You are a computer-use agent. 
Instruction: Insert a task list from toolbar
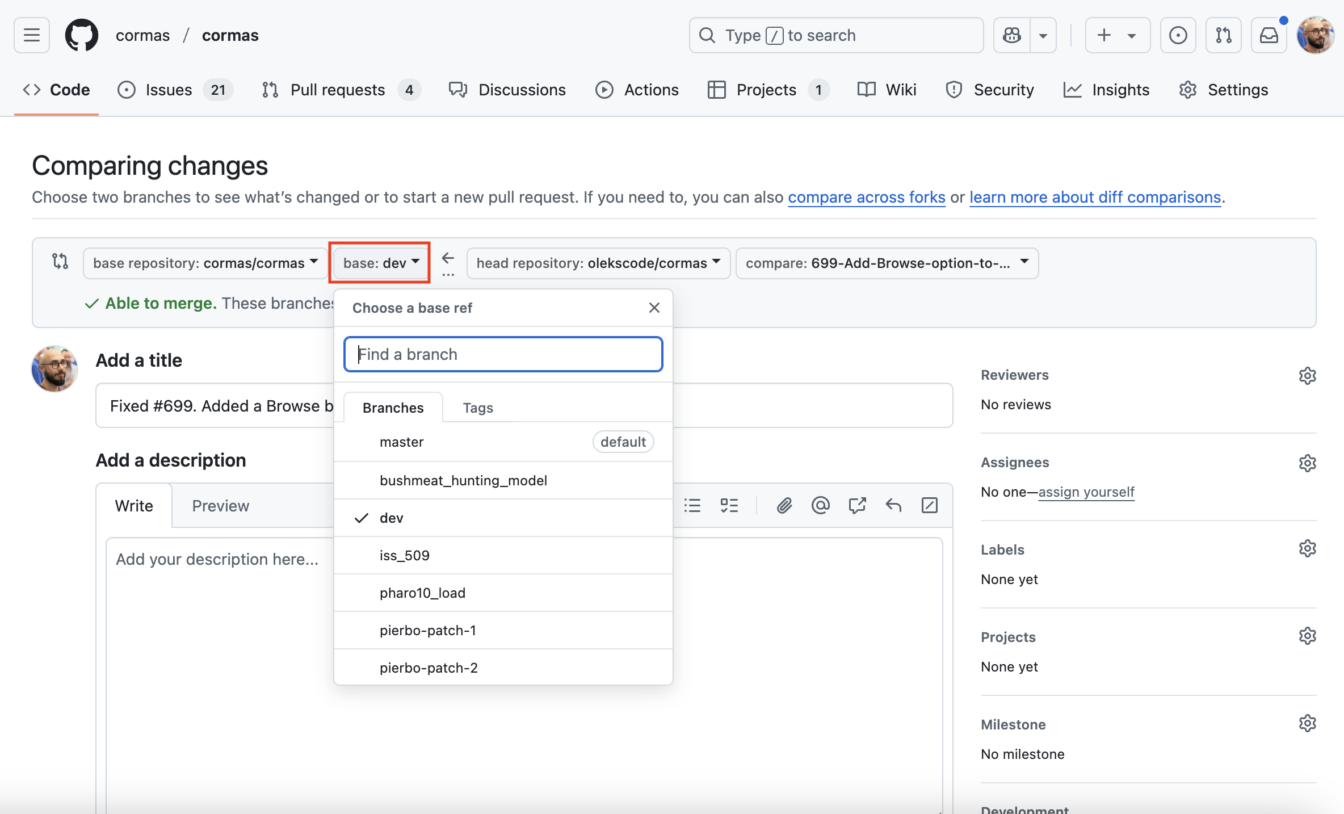729,505
